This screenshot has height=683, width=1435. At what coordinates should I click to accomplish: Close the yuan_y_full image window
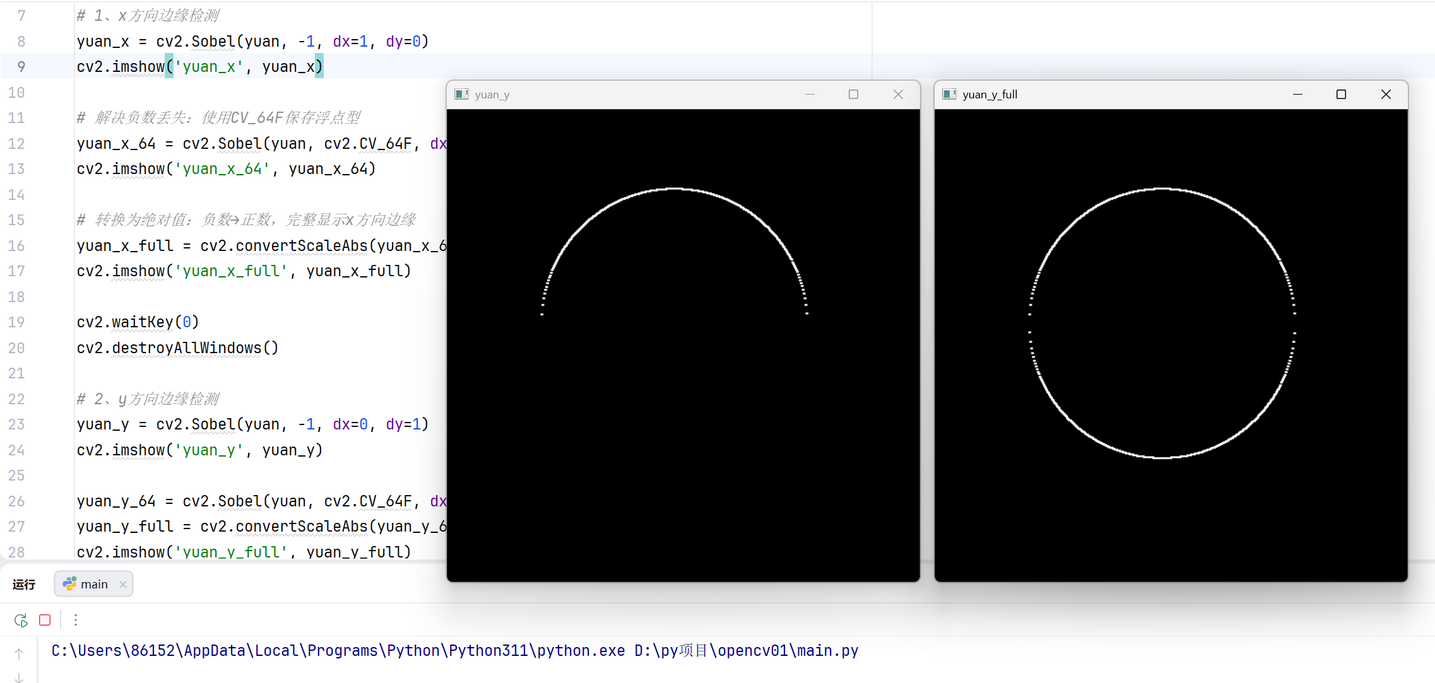coord(1386,95)
